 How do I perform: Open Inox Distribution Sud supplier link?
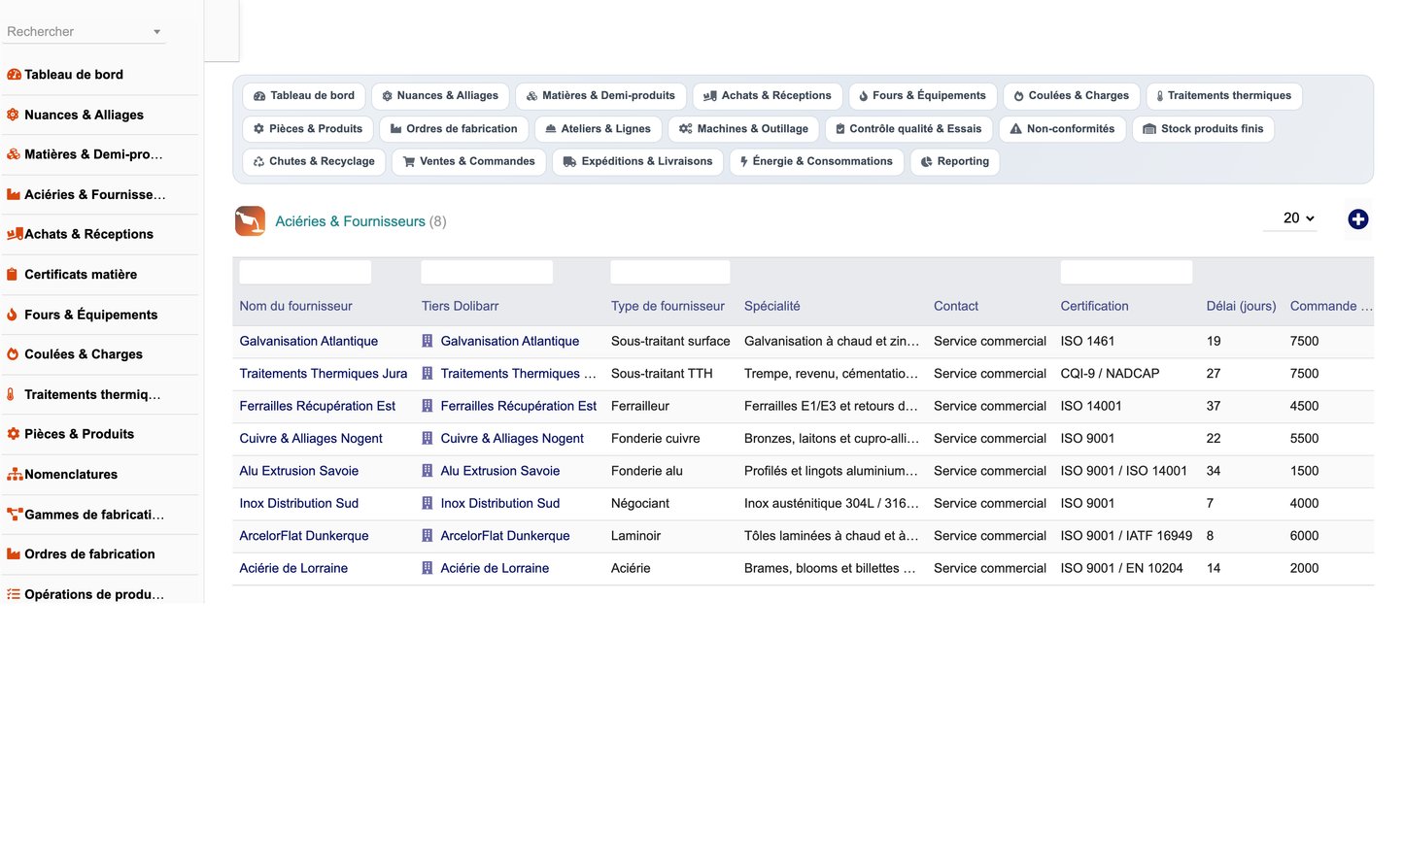click(299, 503)
